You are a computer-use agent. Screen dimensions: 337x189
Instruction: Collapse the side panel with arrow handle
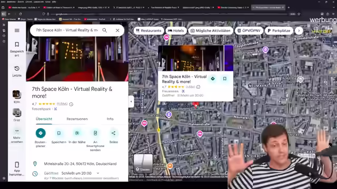coord(131,101)
